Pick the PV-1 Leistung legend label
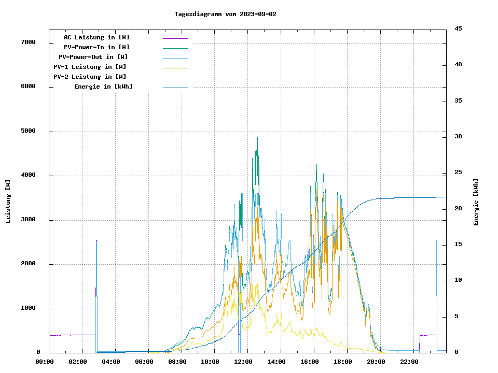 coord(90,67)
